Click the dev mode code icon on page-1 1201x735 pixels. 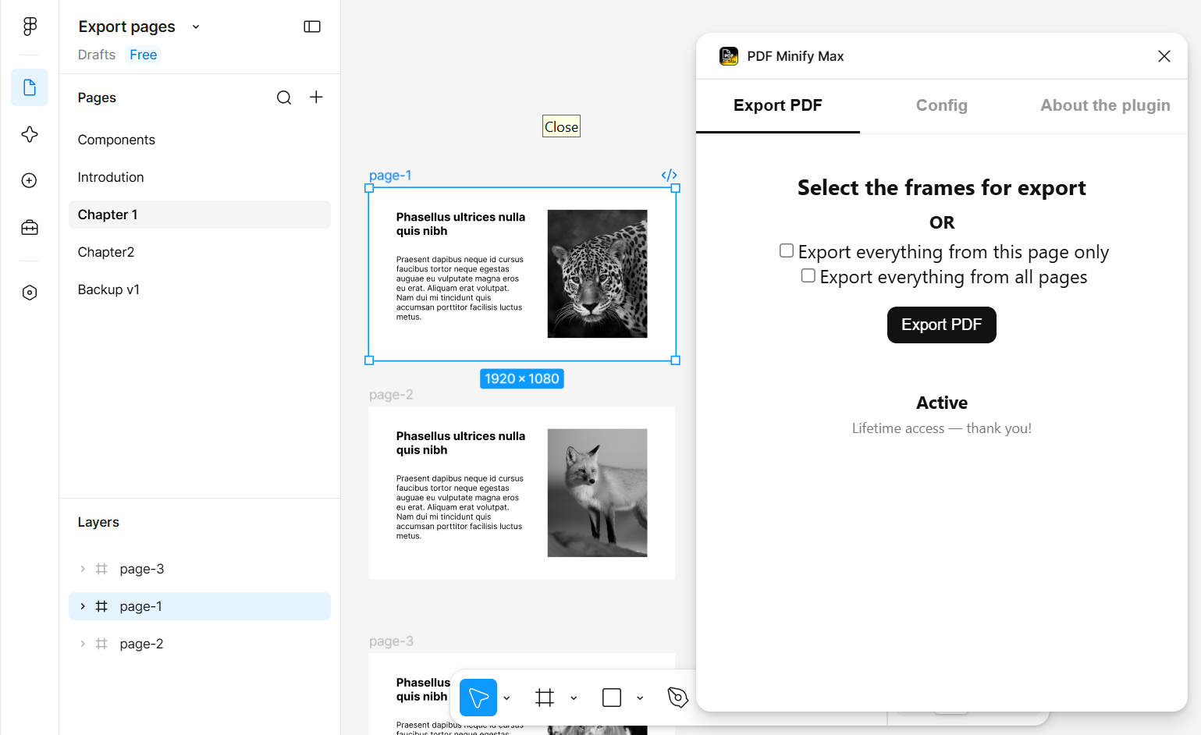(x=669, y=175)
